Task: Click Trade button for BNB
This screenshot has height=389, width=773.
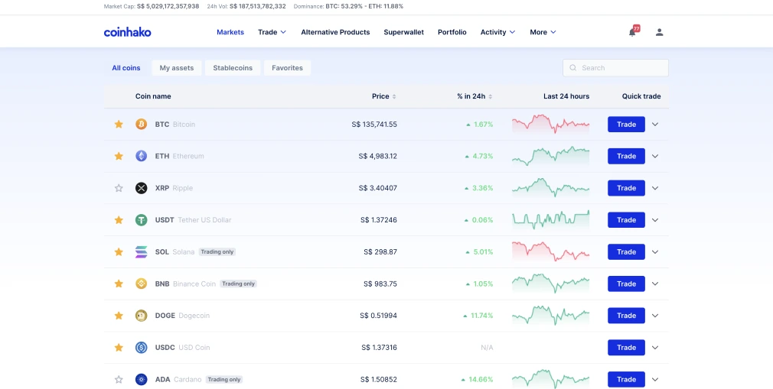Action: (x=626, y=284)
